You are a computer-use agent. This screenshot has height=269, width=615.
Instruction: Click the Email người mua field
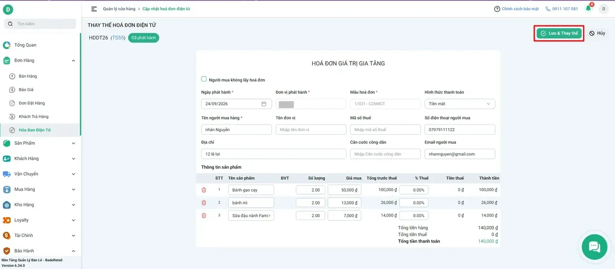click(x=460, y=154)
